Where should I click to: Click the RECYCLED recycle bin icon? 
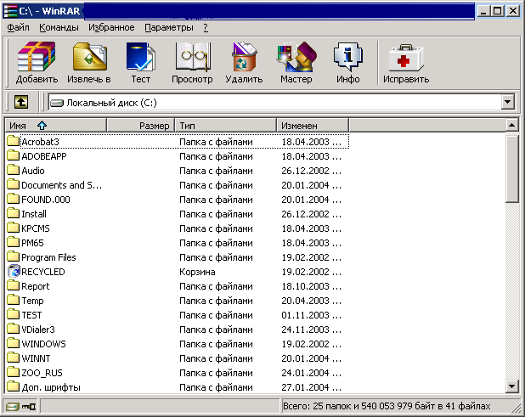click(14, 272)
